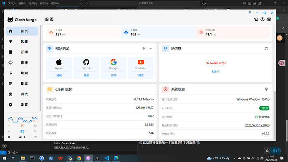Pin the Clash Verge window on top

[250, 13]
